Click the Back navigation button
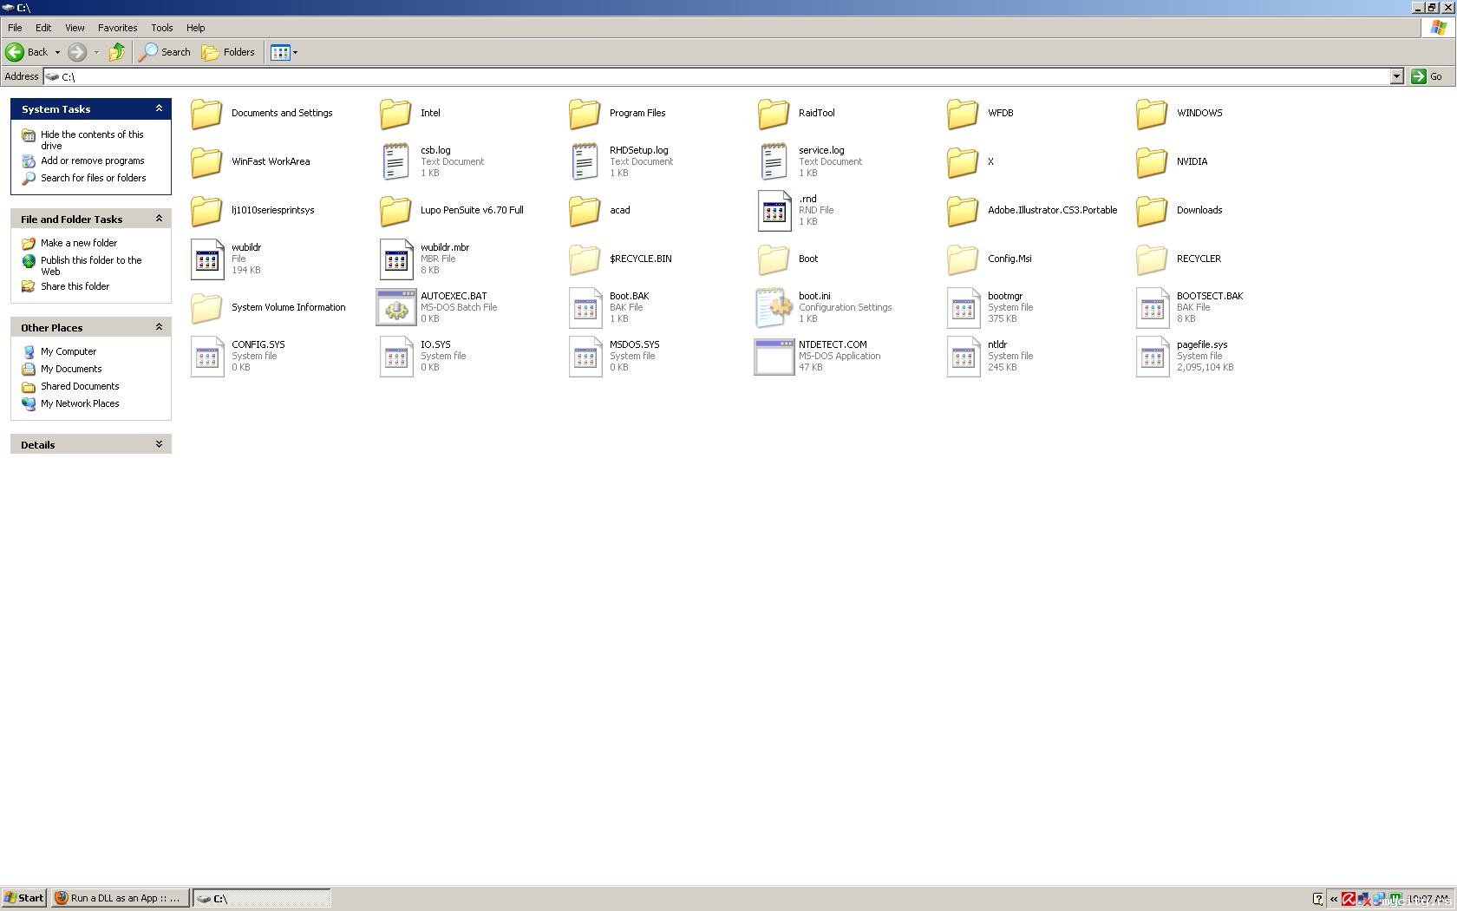Screen dimensions: 1457x911 (x=27, y=52)
